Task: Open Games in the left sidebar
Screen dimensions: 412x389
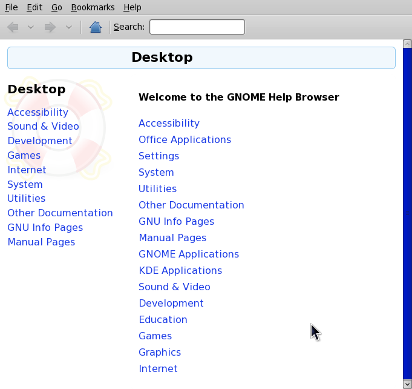Action: coord(24,155)
